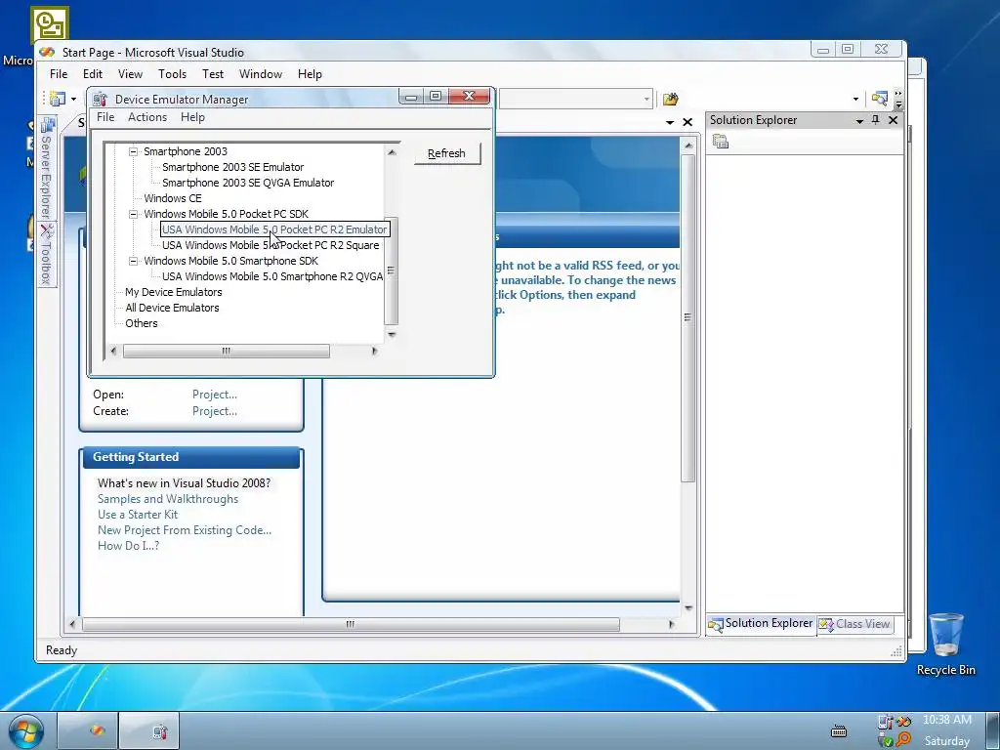Select All Device Emulators node
The image size is (1000, 750).
click(172, 308)
